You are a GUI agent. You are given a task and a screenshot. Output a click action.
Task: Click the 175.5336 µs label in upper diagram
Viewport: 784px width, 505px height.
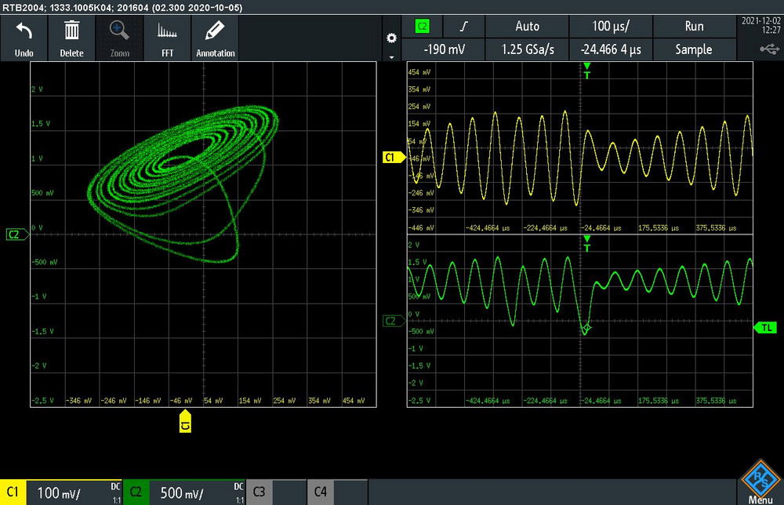(x=659, y=228)
